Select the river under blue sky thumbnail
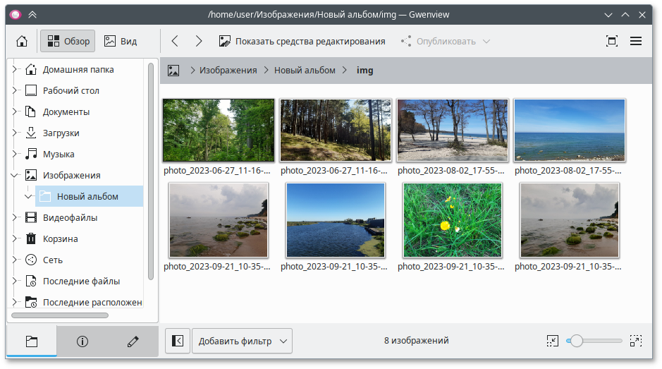This screenshot has width=662, height=369. [x=335, y=220]
